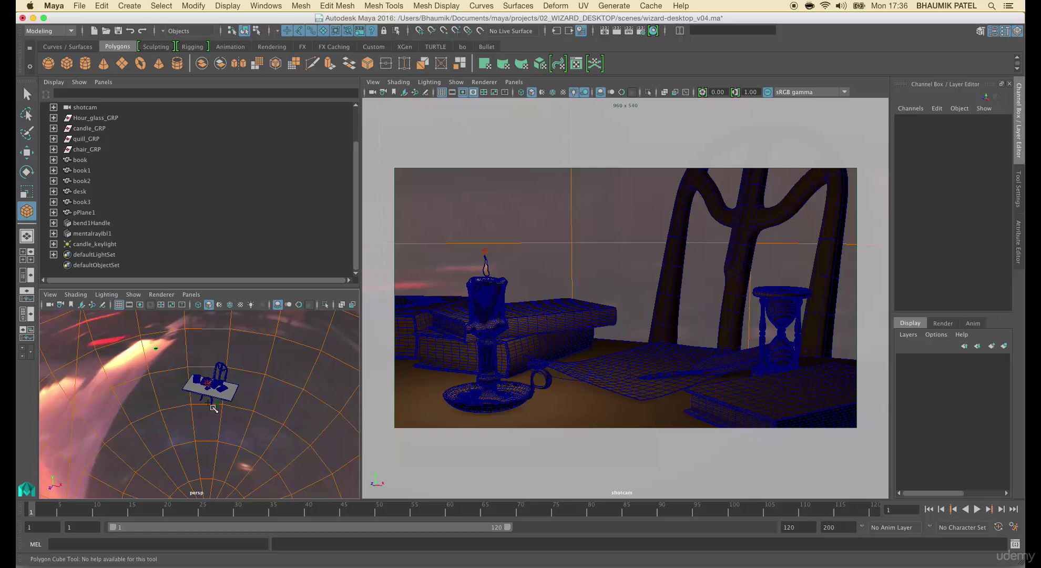Image resolution: width=1041 pixels, height=568 pixels.
Task: Click No Live Surface field
Action: point(511,31)
